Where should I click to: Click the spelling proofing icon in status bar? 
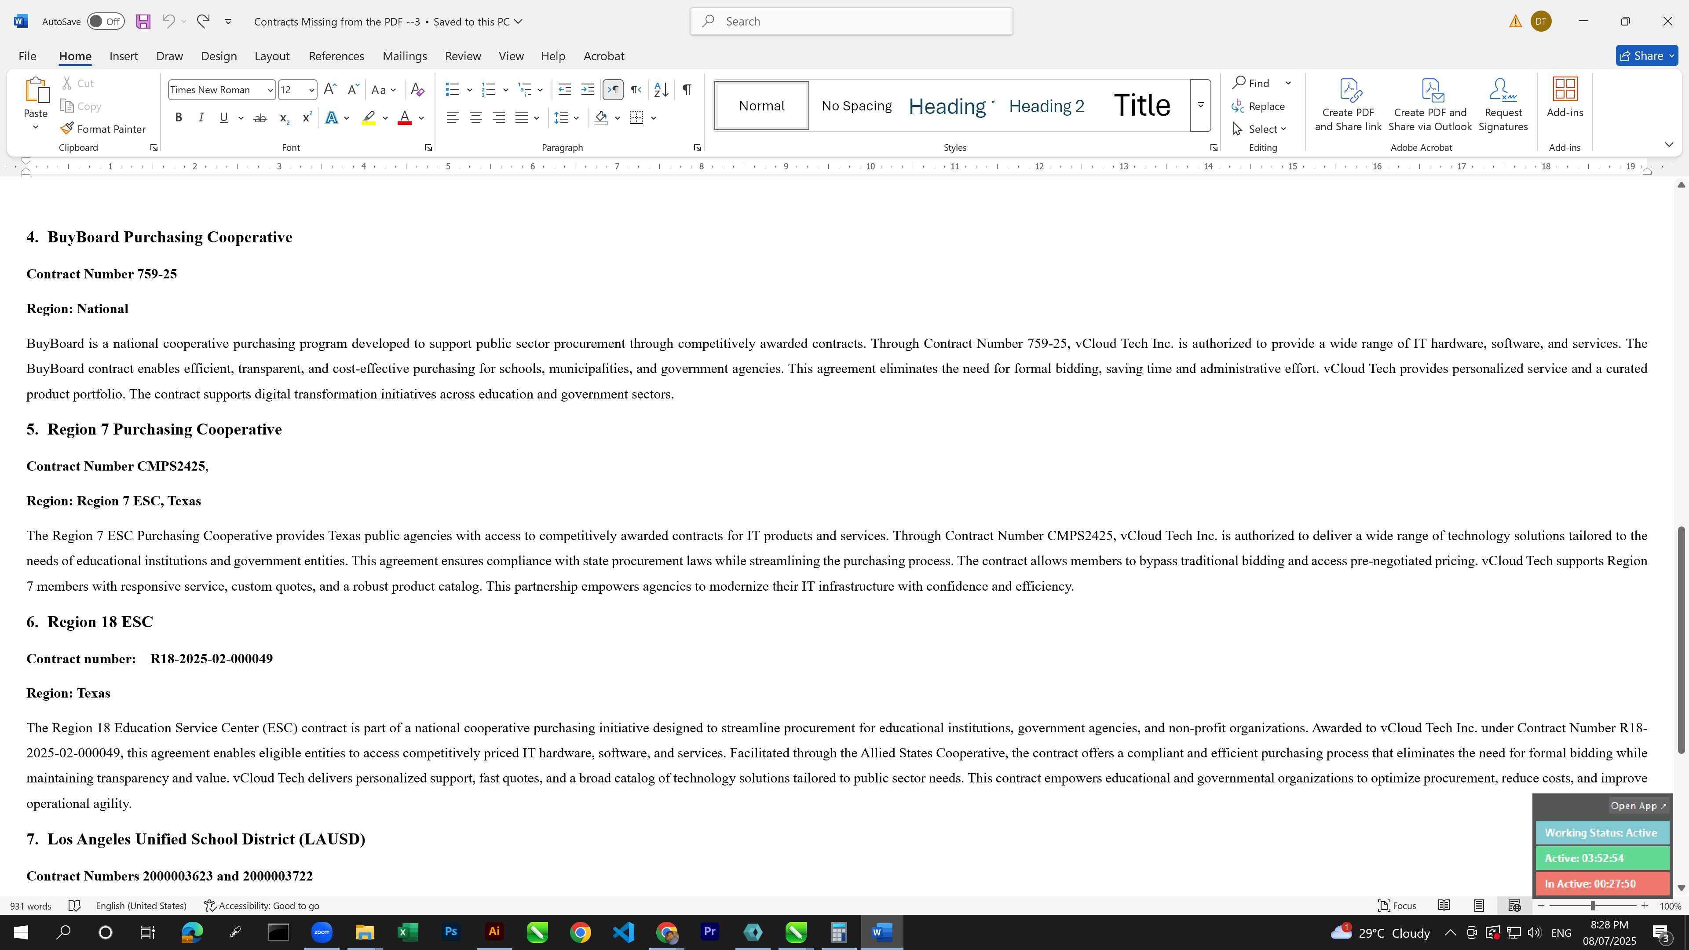tap(74, 906)
